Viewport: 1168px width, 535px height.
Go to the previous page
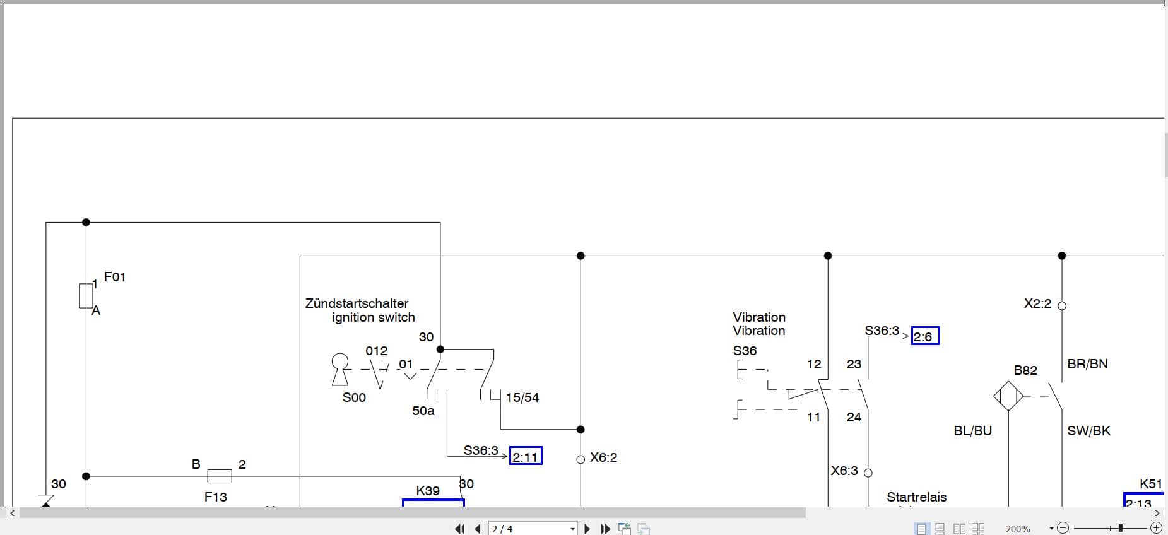point(478,529)
